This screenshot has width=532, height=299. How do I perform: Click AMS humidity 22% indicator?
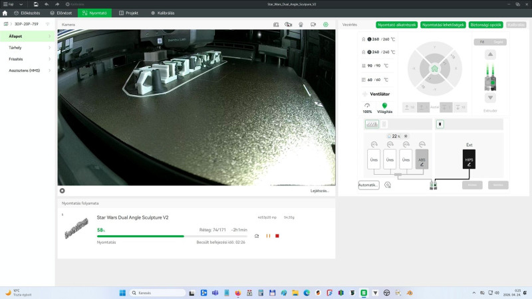[398, 136]
